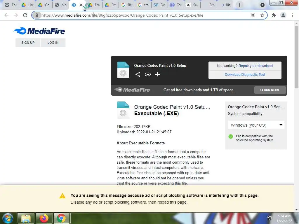Click Download Diagnostic Tool link
Screen dimensions: 299x224
click(x=245, y=75)
